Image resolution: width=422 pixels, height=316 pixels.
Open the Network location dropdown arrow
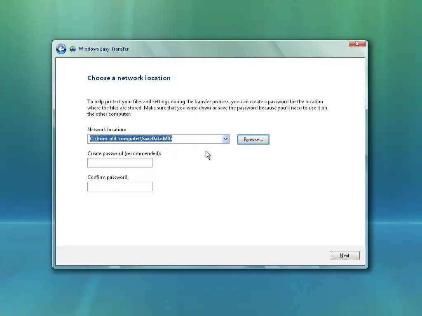(x=225, y=139)
